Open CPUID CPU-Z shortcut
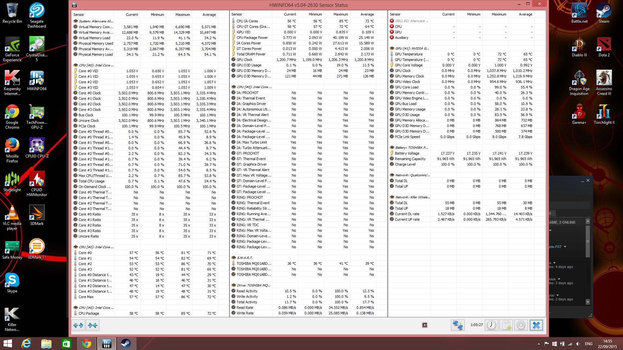This screenshot has height=350, width=623. coord(37,148)
